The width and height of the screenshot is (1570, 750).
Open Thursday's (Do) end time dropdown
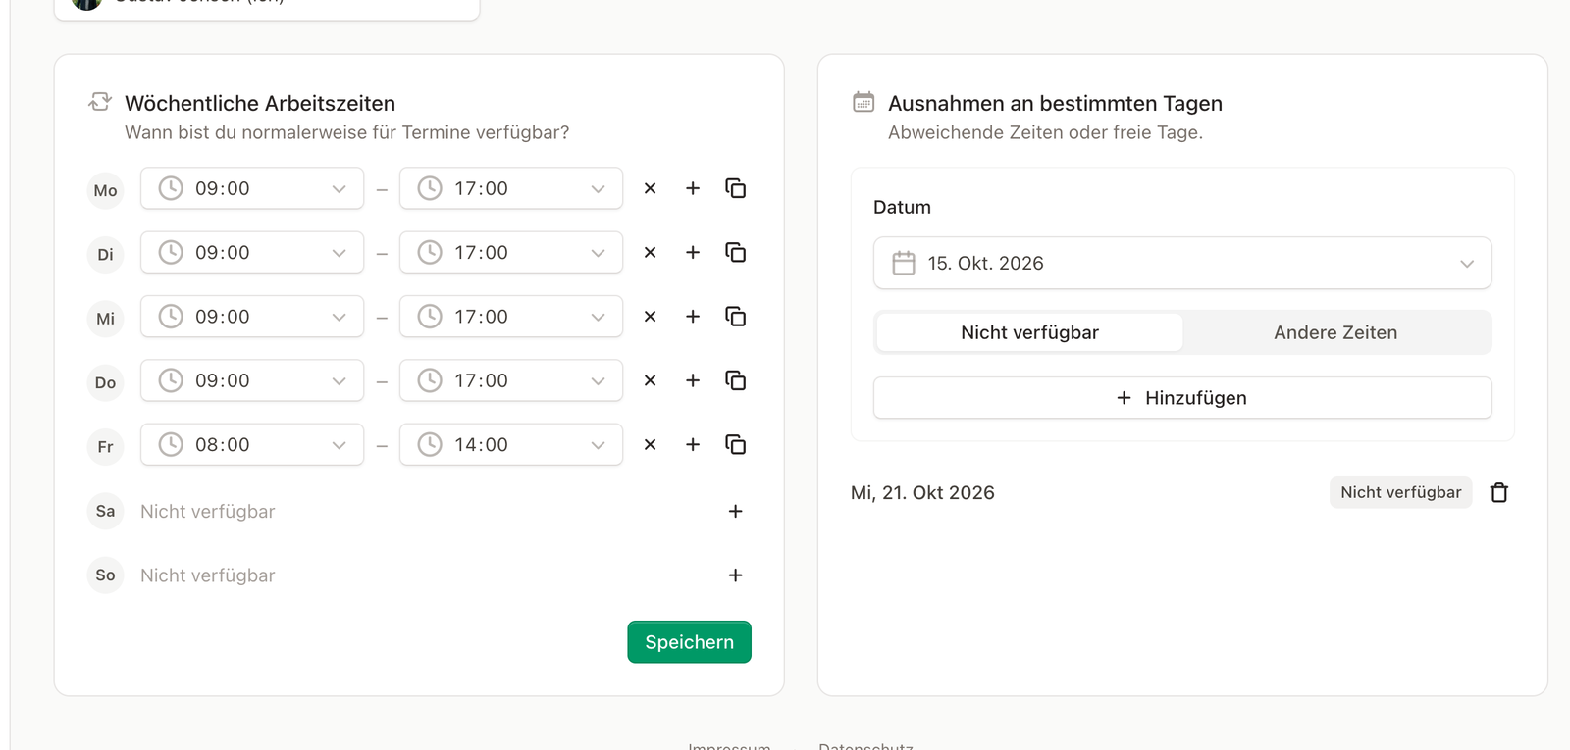point(511,380)
